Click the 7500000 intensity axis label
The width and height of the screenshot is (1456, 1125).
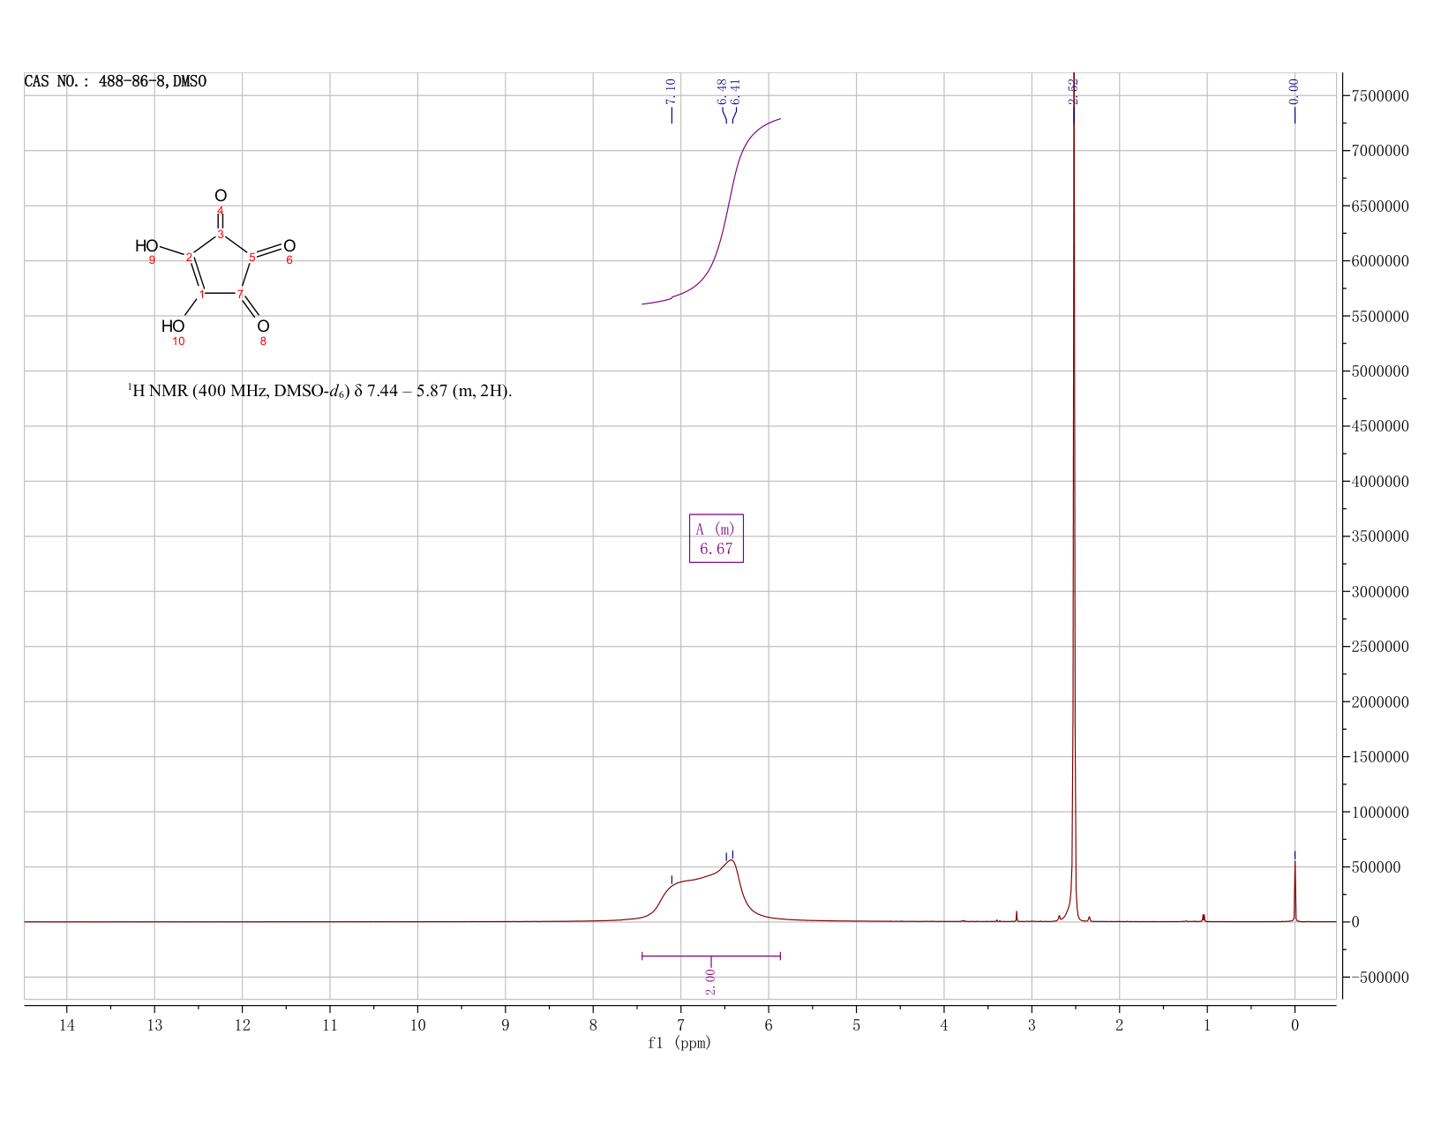click(x=1379, y=95)
